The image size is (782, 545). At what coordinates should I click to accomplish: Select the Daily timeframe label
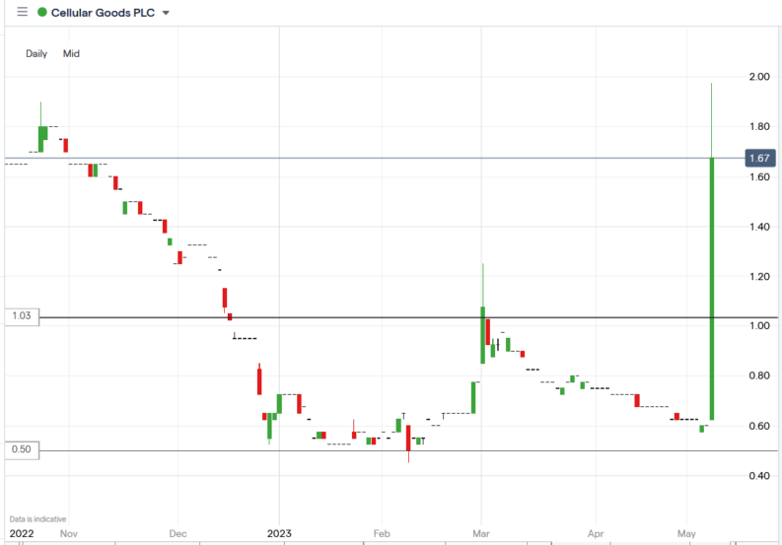pos(36,54)
